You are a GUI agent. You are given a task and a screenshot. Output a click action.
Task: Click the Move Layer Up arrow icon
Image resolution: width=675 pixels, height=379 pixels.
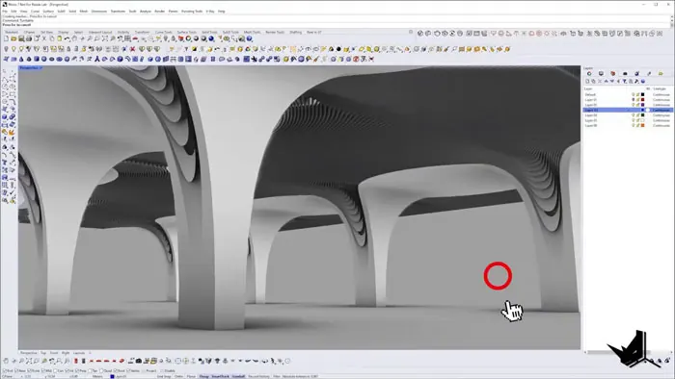coord(607,81)
